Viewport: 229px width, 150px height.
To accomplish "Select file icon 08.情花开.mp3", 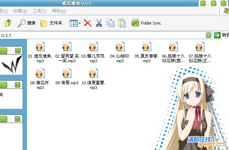I will point(40,73).
